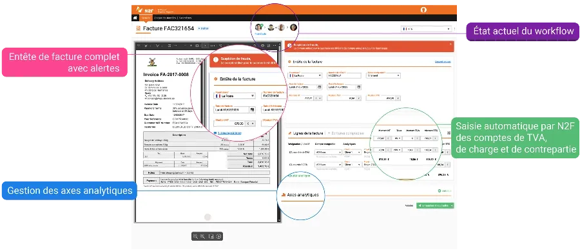Open the third header dropdown beside invoice number
Screen dimensions: 580x251
point(383,75)
